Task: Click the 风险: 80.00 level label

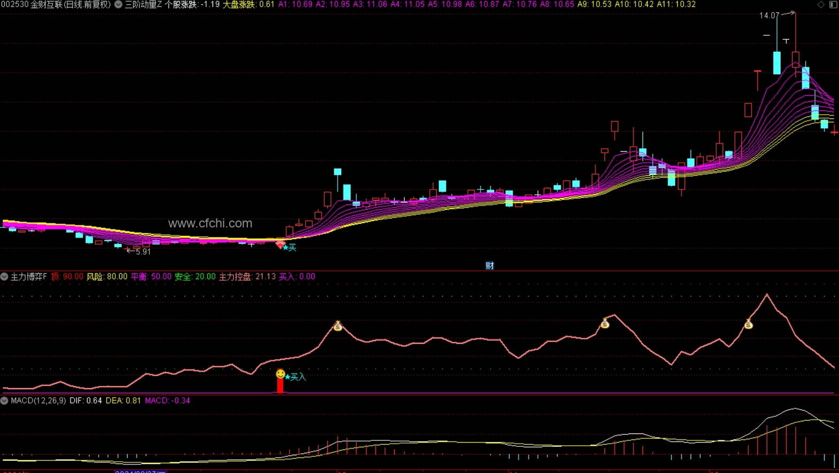Action: tap(107, 277)
